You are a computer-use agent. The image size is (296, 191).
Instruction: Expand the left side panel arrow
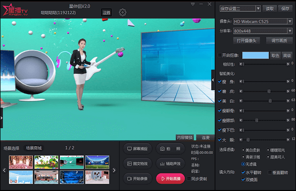1,118
